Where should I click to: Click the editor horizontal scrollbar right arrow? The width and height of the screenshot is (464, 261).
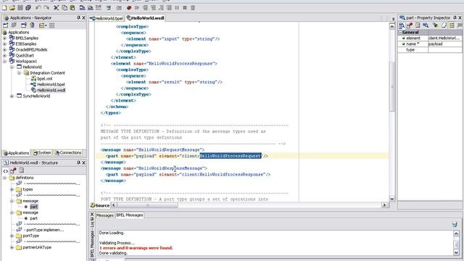tap(384, 204)
